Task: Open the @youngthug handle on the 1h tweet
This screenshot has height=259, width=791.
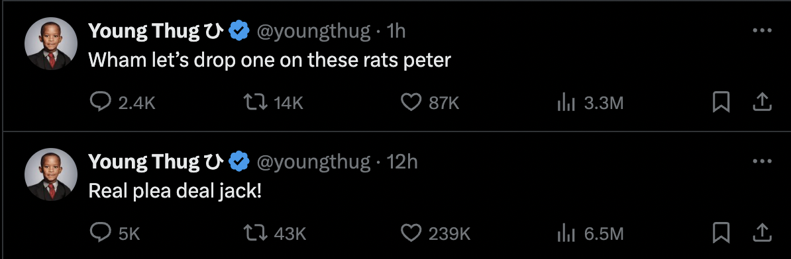Action: [314, 32]
